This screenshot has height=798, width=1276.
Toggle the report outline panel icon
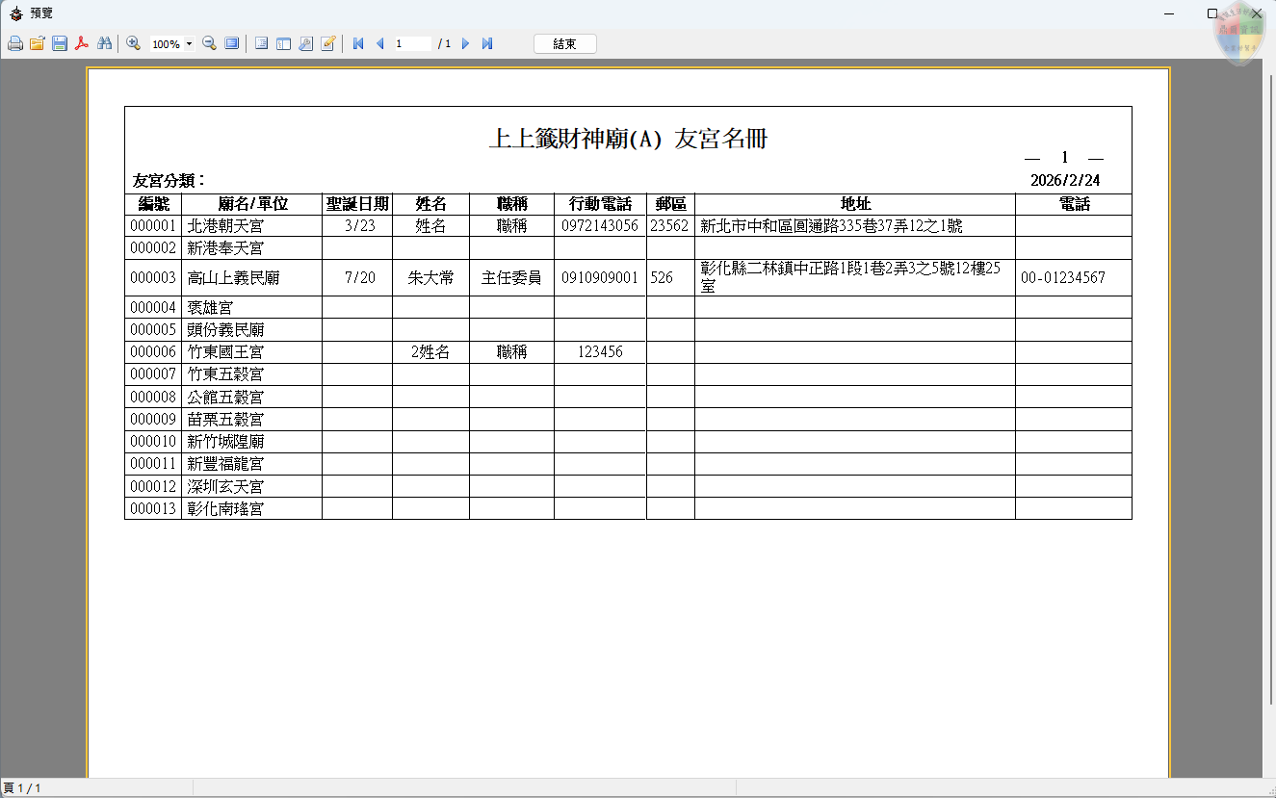261,44
